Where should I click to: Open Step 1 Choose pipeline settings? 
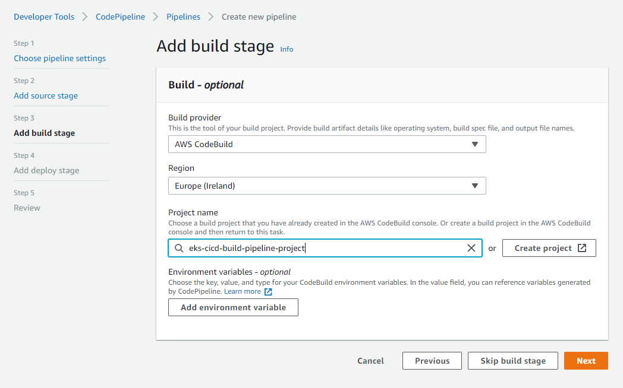60,58
